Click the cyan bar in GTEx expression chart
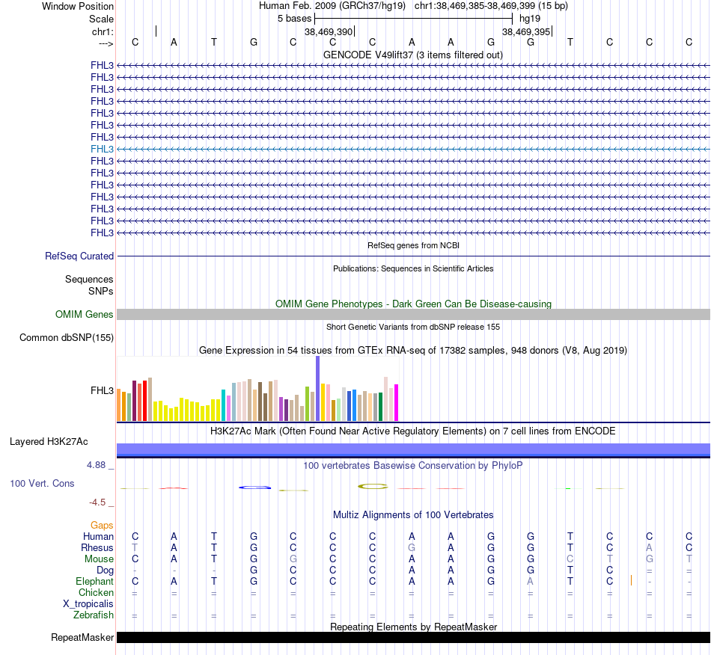Viewport: 711px width, 655px height. 223,405
